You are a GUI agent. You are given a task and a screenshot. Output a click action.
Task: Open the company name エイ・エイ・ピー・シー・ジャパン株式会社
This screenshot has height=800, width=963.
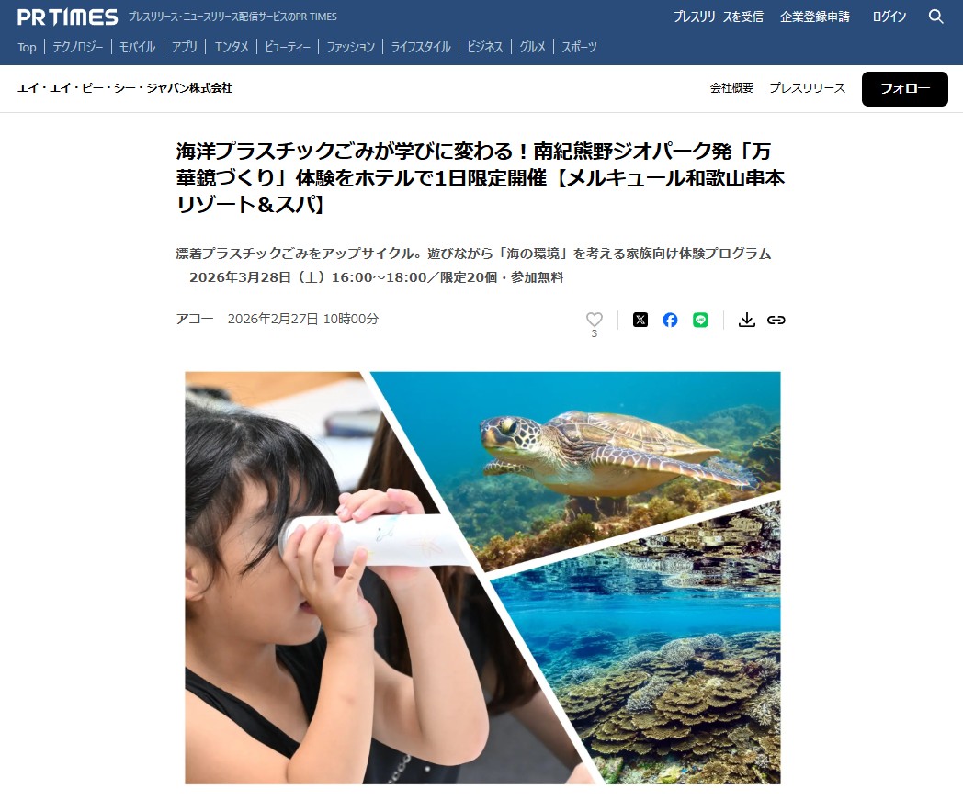click(x=125, y=88)
